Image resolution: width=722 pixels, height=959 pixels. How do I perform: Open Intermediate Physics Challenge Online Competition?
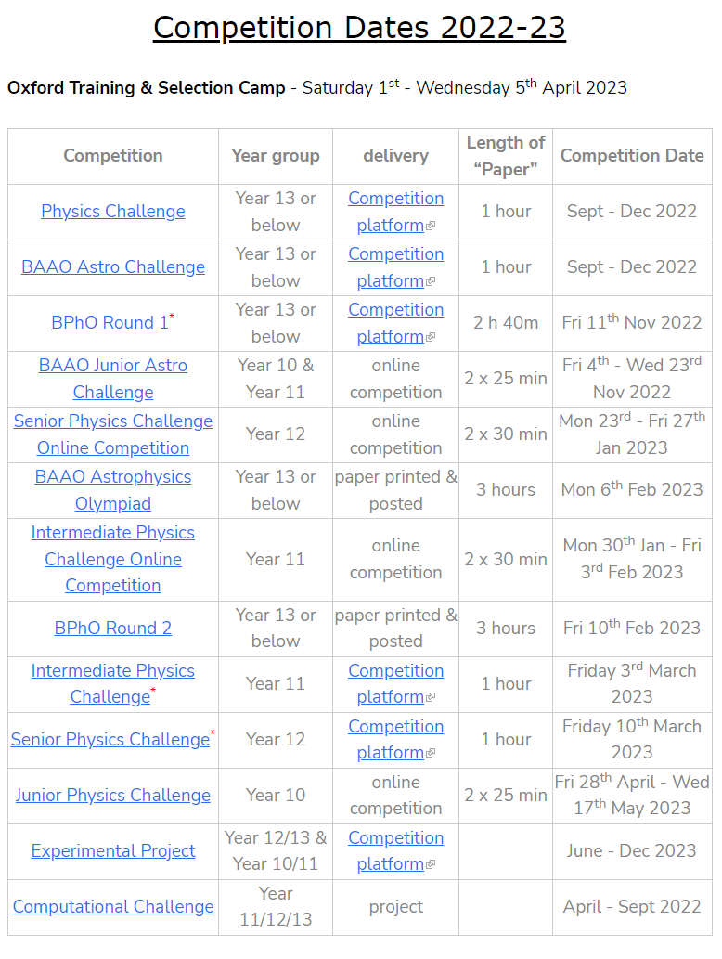113,559
